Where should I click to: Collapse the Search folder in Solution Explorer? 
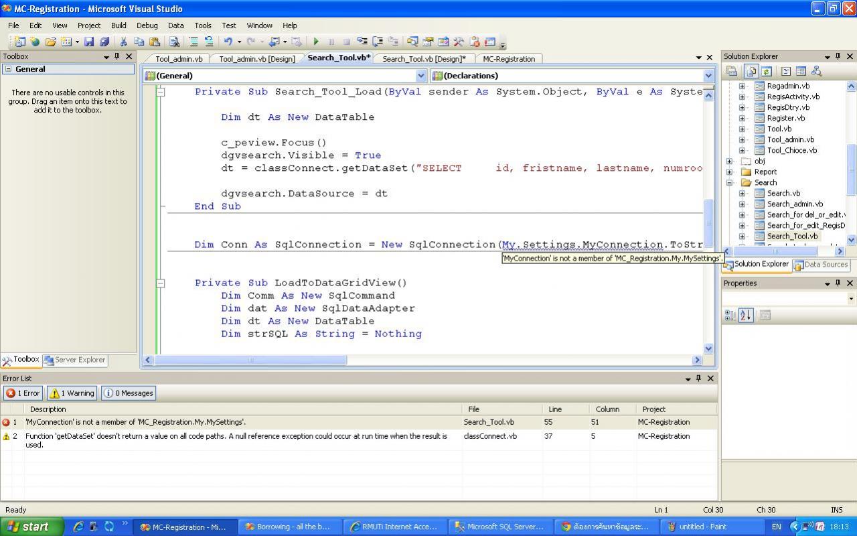[x=729, y=182]
